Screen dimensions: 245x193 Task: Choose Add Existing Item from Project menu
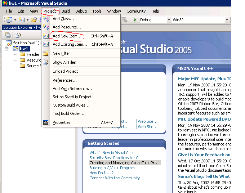pos(81,44)
